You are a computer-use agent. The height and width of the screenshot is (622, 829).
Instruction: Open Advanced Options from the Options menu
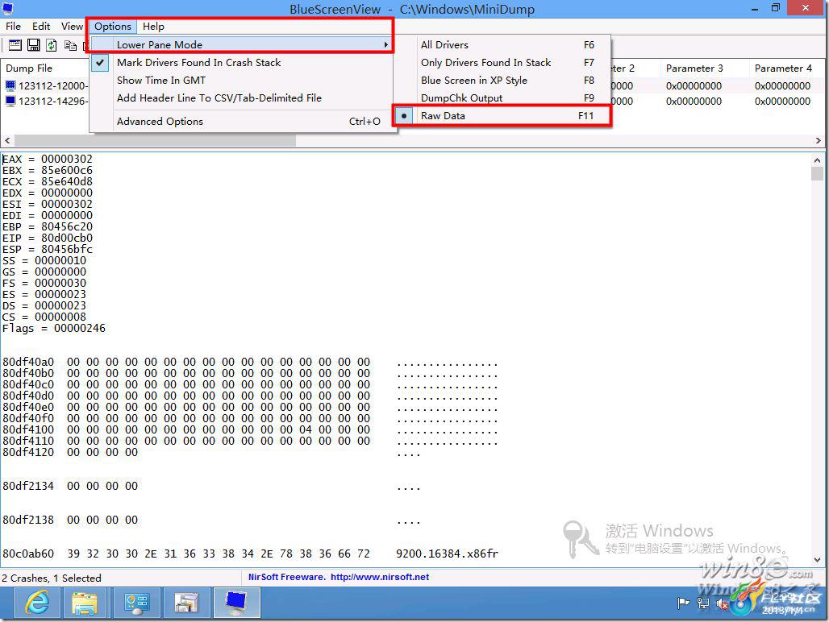(242, 122)
